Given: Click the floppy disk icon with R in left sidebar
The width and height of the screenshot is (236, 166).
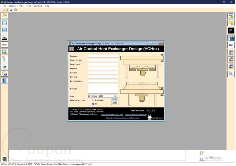Looking at the screenshot, I should click(4, 30).
